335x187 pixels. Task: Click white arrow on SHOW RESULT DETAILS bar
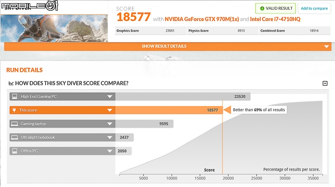pos(326,47)
